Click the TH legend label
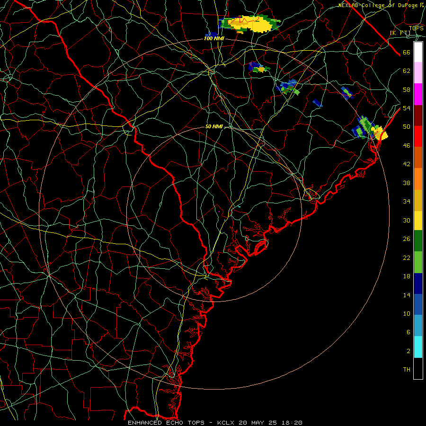The height and width of the screenshot is (426, 426). (x=407, y=370)
